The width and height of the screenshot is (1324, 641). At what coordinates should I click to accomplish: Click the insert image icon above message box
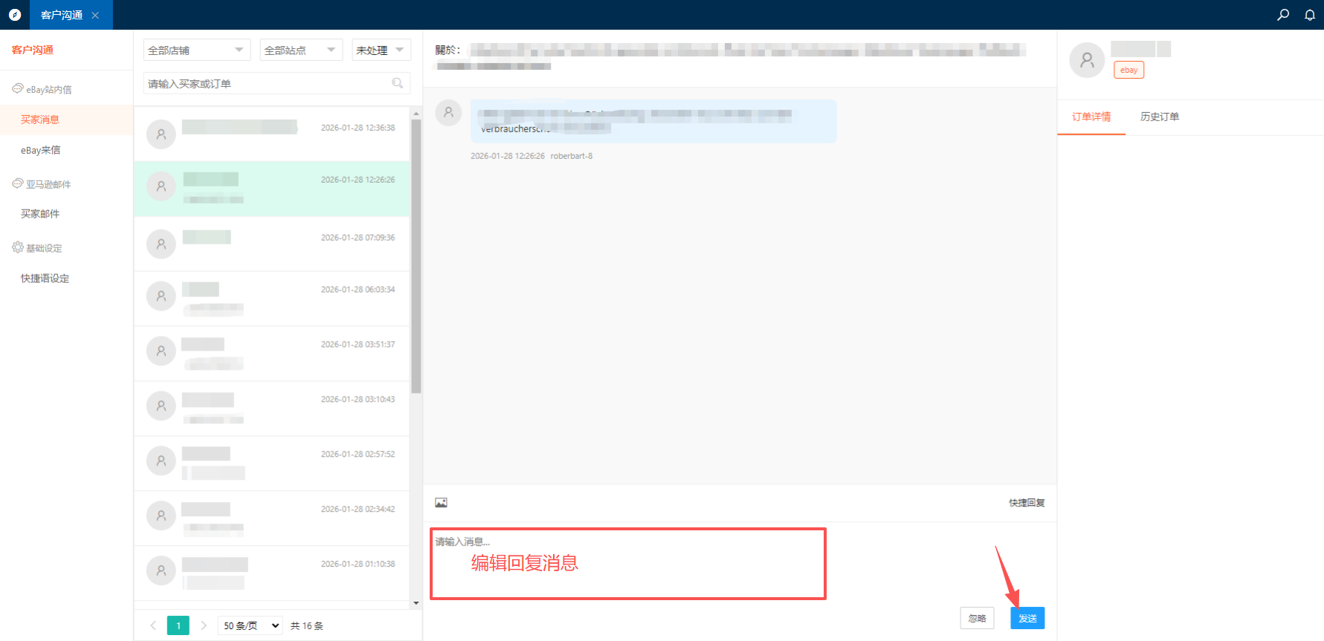point(441,503)
